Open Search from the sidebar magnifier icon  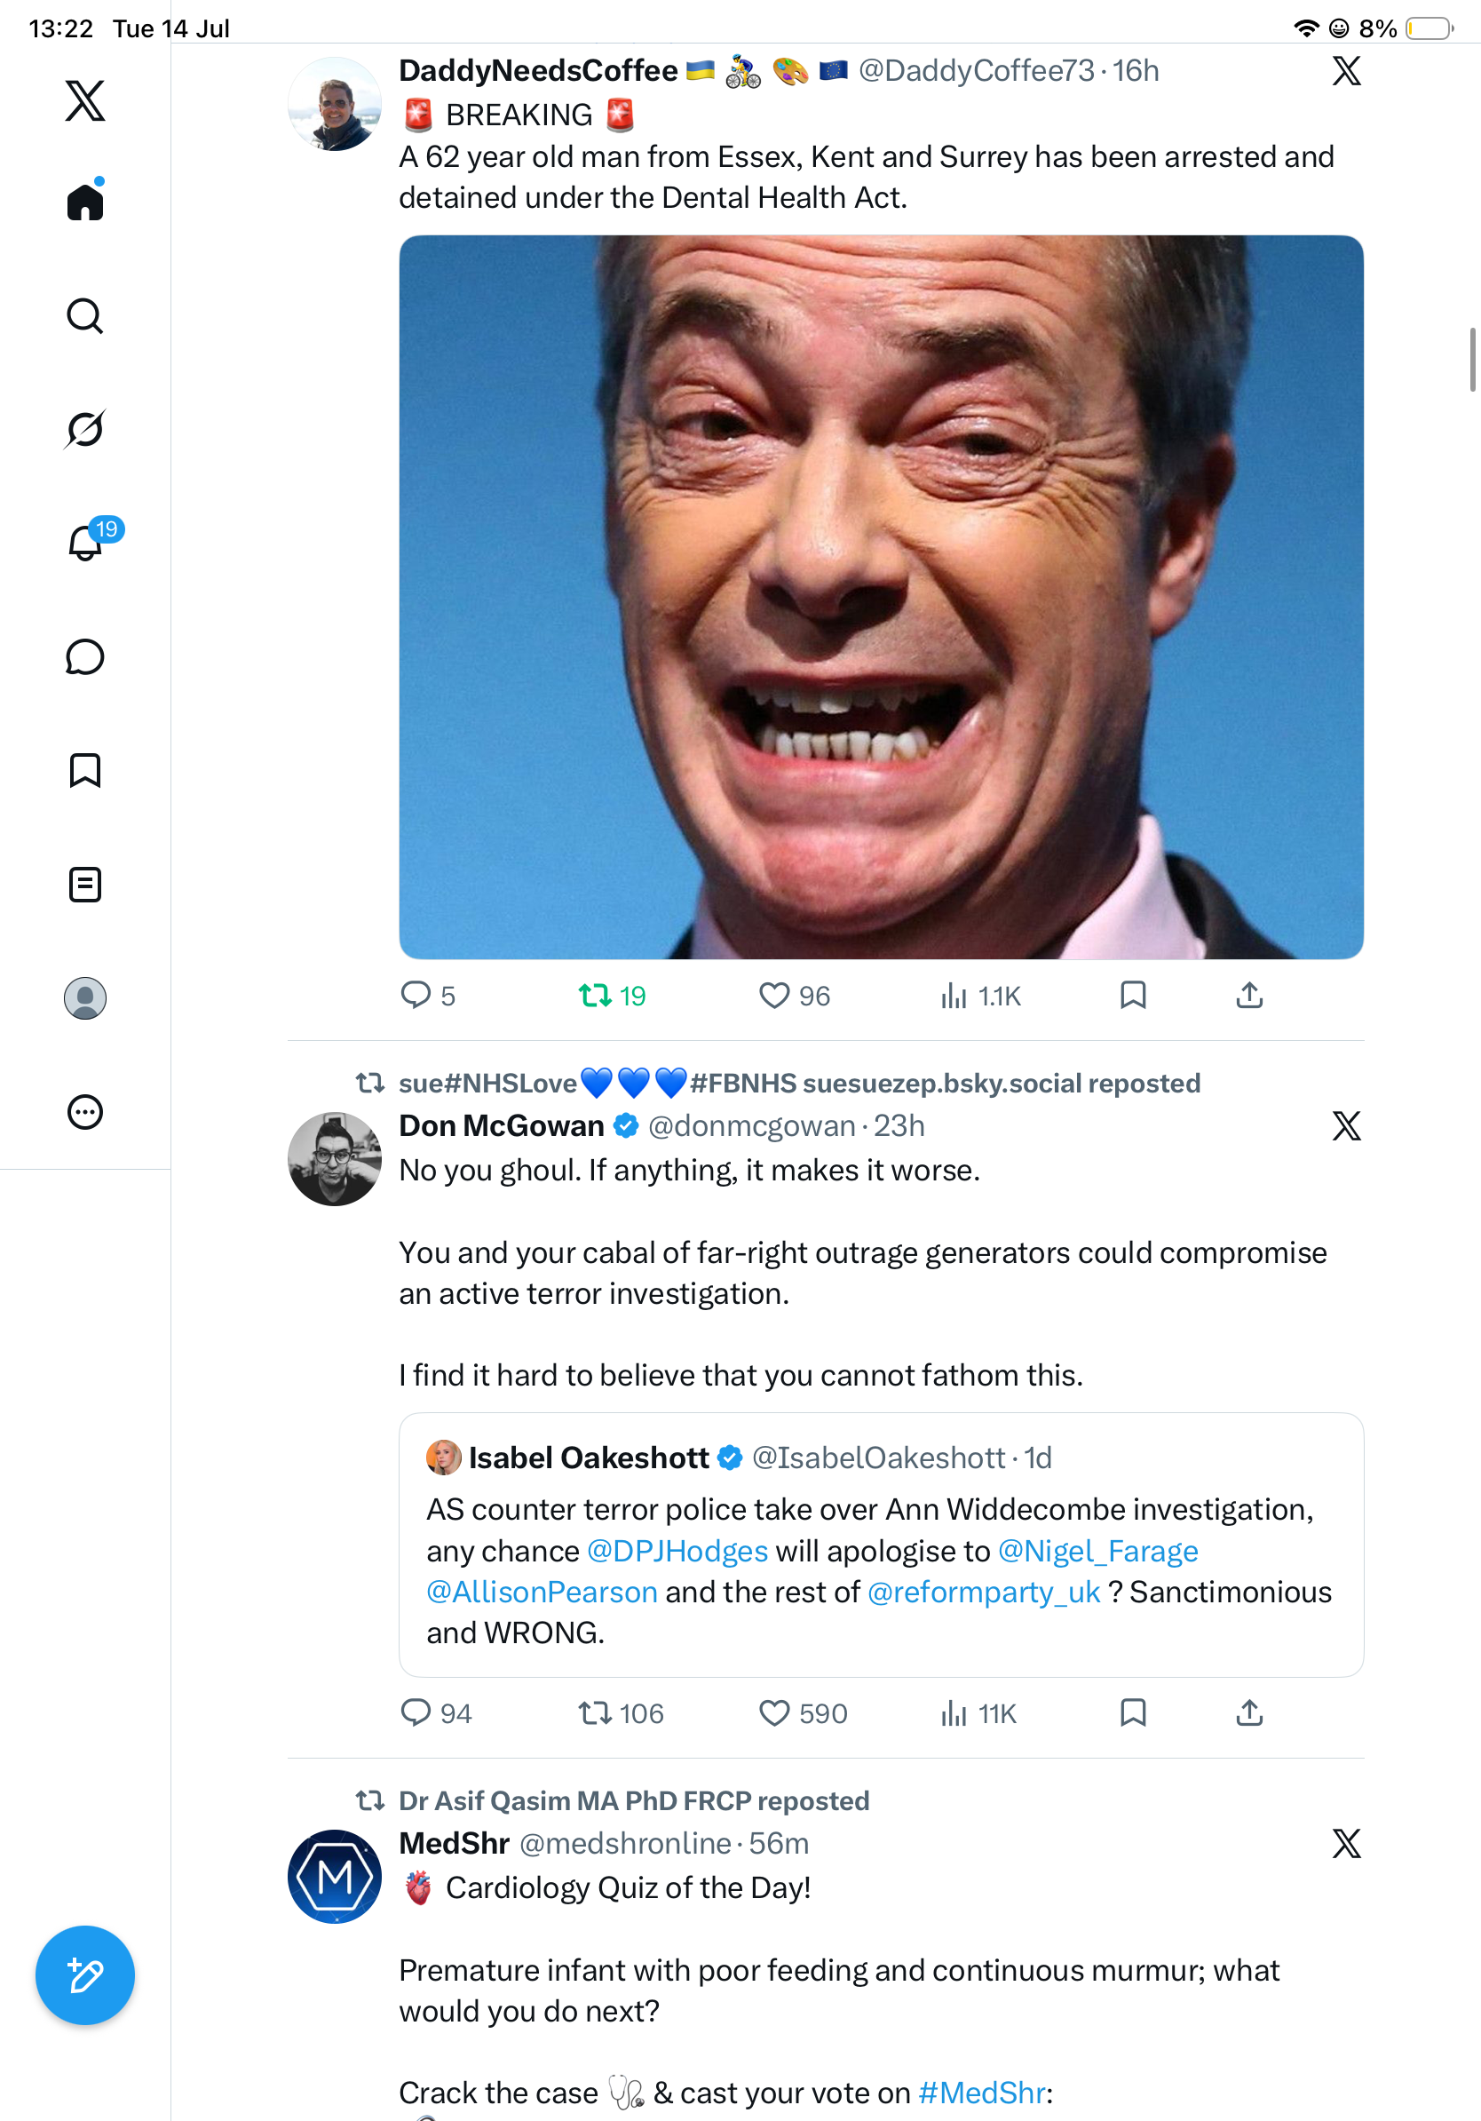(x=85, y=316)
